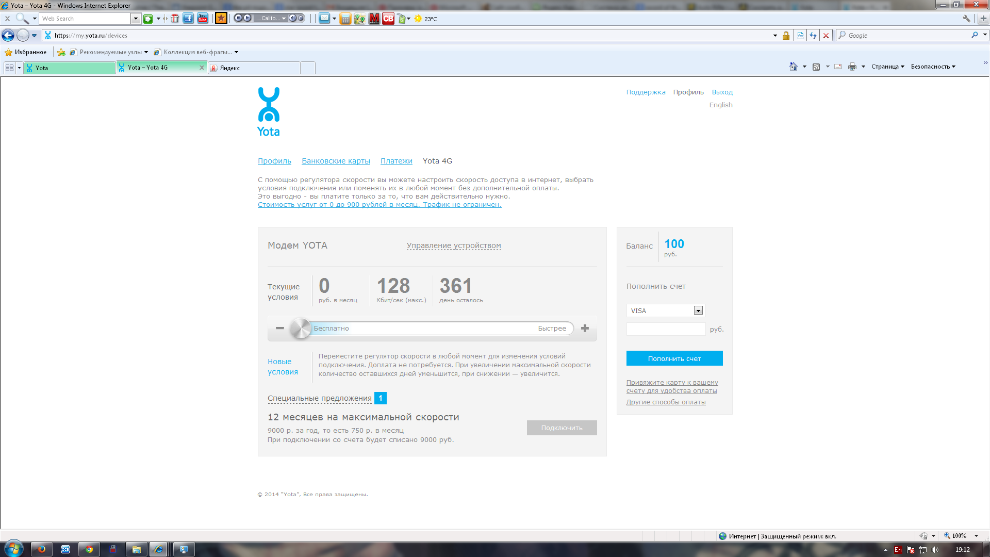Click the Yota logo

269,112
